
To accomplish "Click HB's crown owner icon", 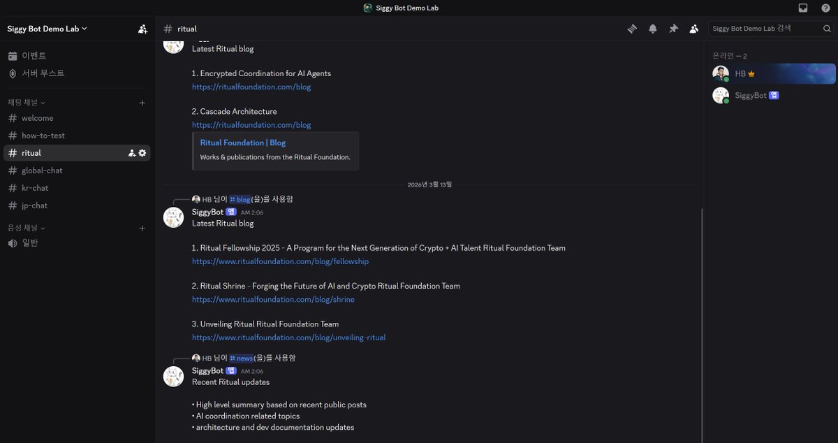I will (x=751, y=73).
